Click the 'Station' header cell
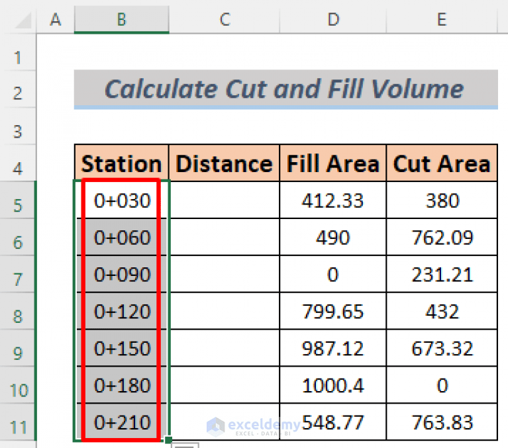Image resolution: width=508 pixels, height=448 pixels. pos(121,163)
